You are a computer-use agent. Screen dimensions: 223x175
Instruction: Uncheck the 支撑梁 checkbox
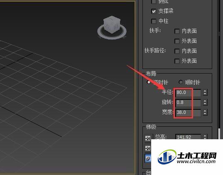pos(154,11)
